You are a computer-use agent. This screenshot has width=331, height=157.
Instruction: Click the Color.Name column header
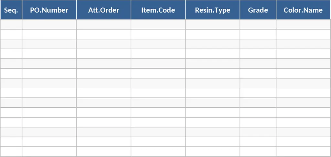tap(303, 10)
